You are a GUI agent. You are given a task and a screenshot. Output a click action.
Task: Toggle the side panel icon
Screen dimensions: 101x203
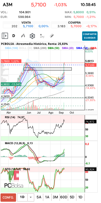coord(5,36)
